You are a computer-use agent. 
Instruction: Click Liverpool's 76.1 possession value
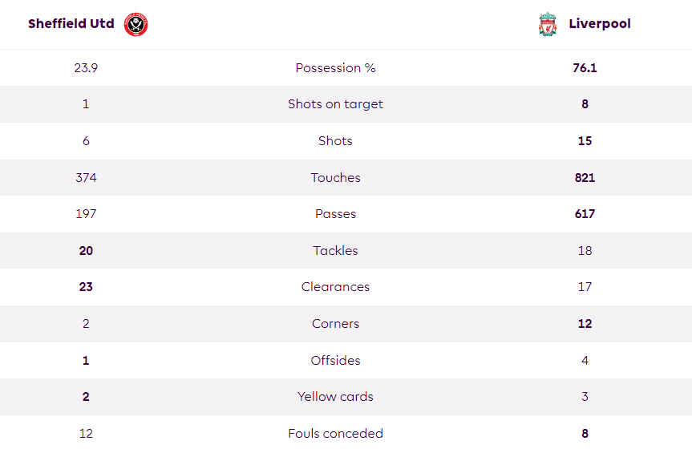(x=585, y=68)
